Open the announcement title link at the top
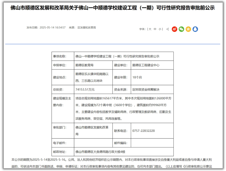 tap(113, 8)
